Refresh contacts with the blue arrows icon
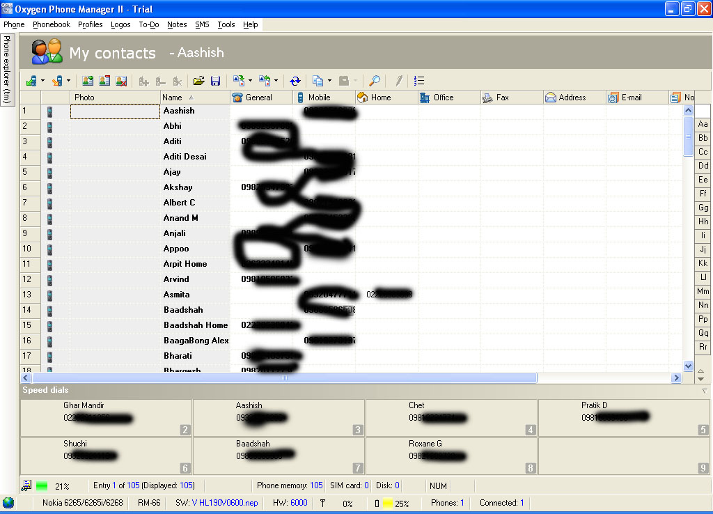713x514 pixels. [x=295, y=81]
